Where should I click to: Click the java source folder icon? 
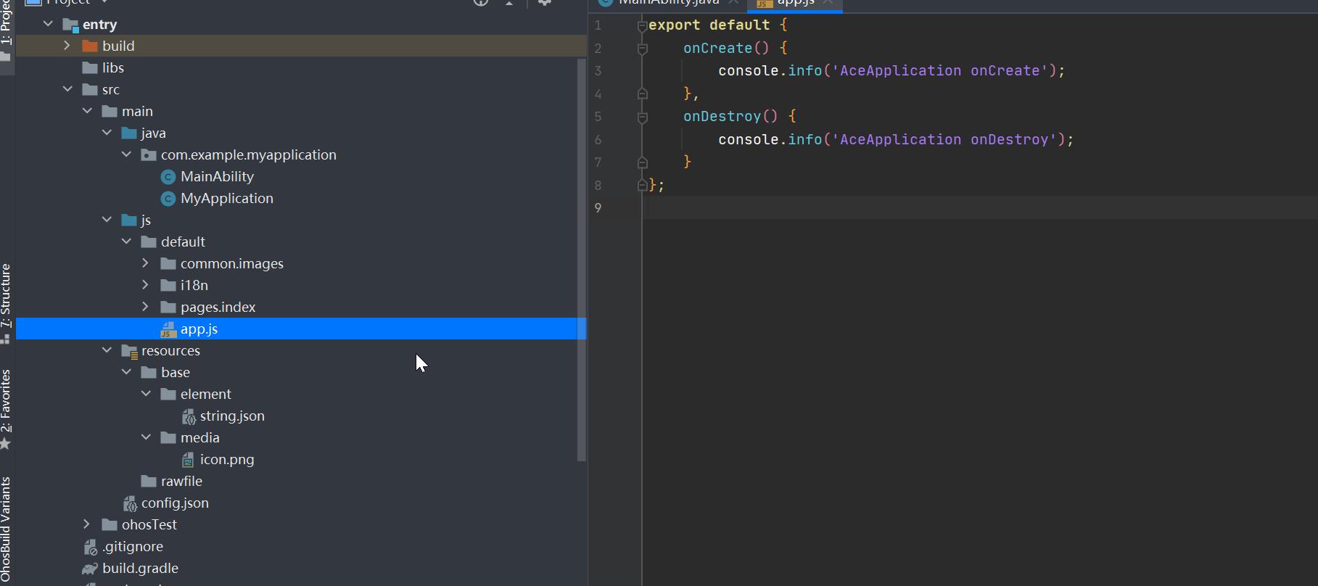[129, 133]
